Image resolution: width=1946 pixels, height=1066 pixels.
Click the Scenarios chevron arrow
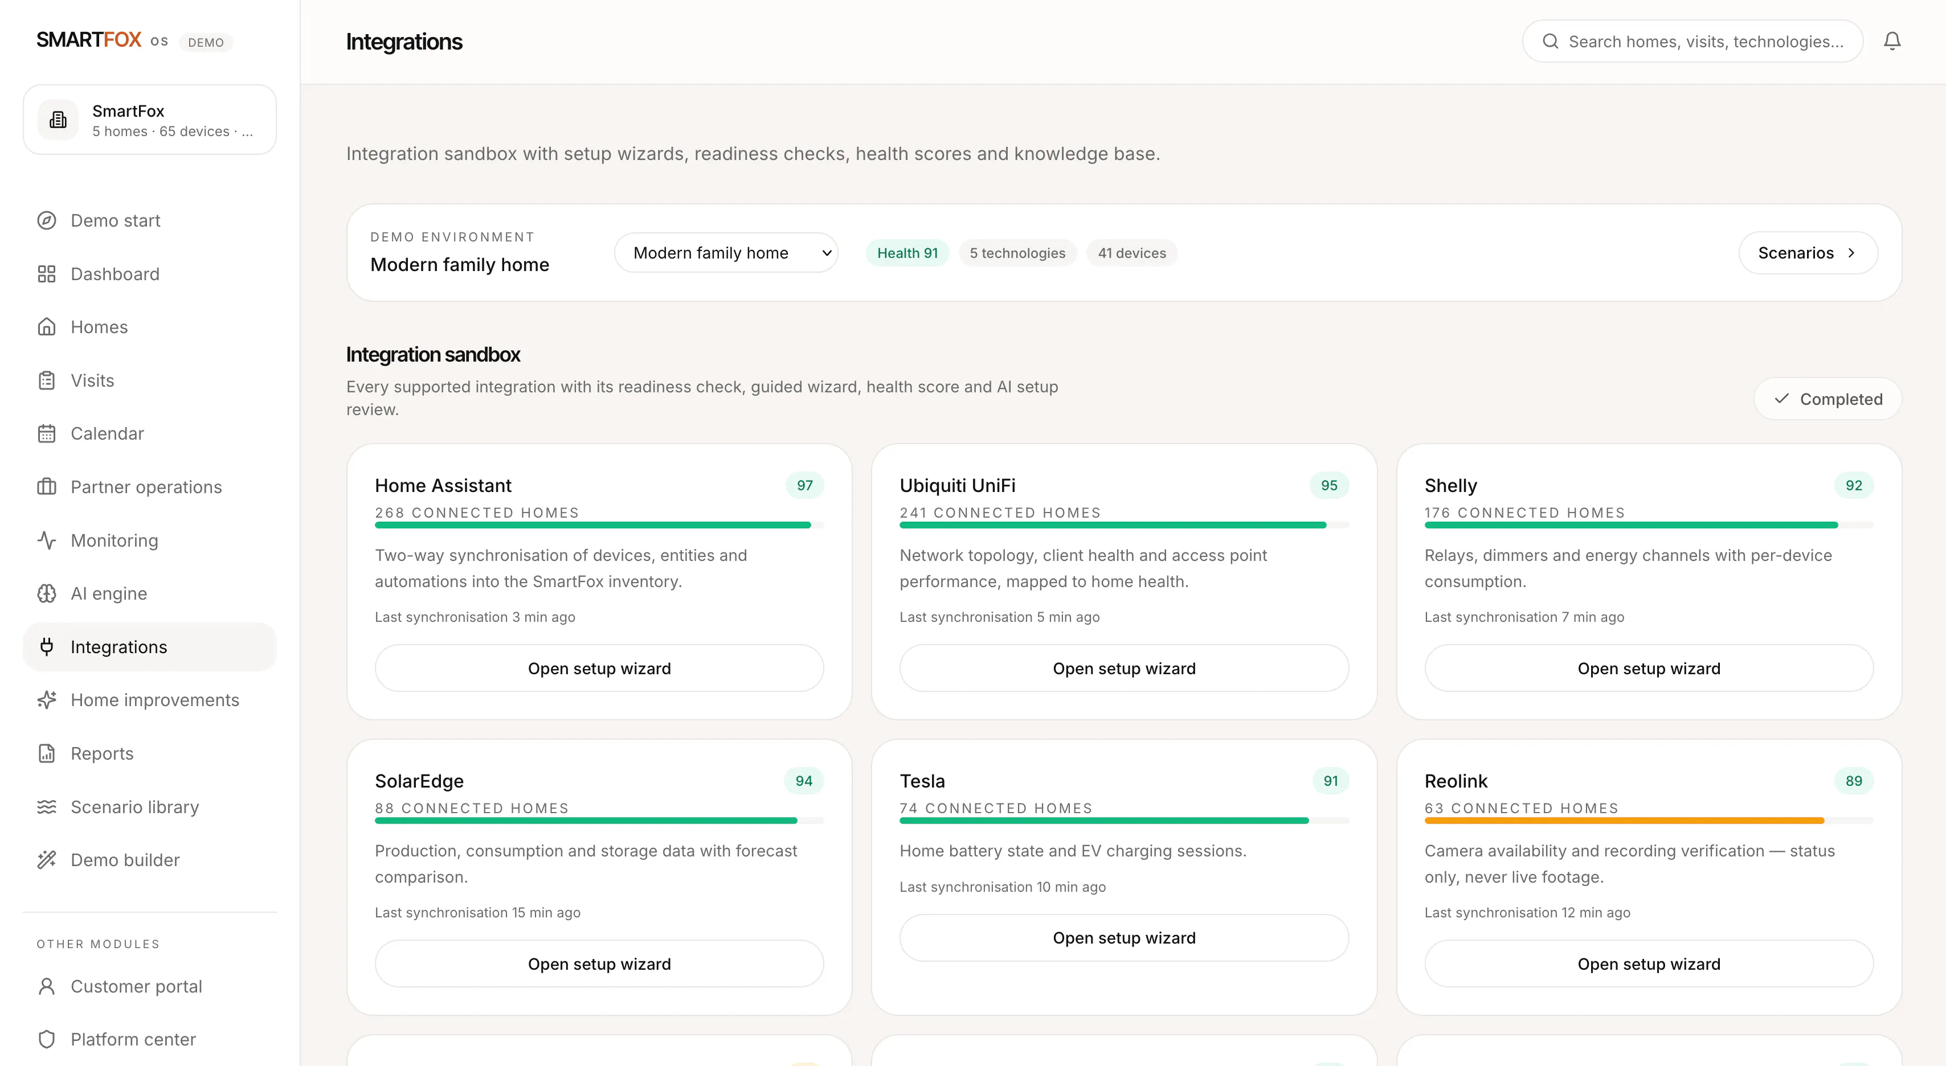tap(1851, 253)
